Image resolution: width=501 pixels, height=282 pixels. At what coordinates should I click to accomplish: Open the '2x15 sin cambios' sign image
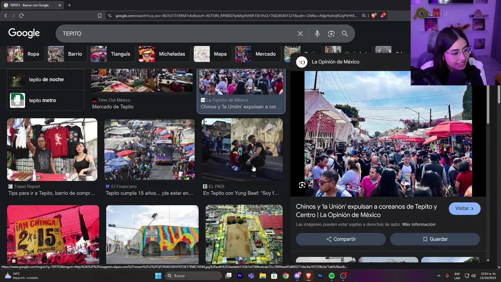53,235
